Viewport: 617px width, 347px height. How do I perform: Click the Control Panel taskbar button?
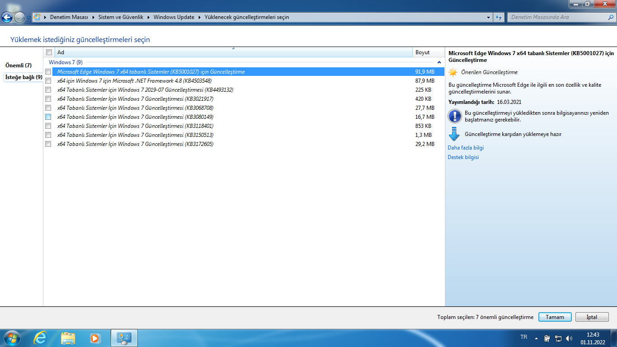point(124,338)
